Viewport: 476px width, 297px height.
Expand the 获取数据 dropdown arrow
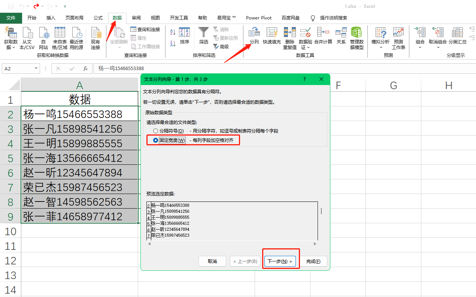click(x=14, y=48)
